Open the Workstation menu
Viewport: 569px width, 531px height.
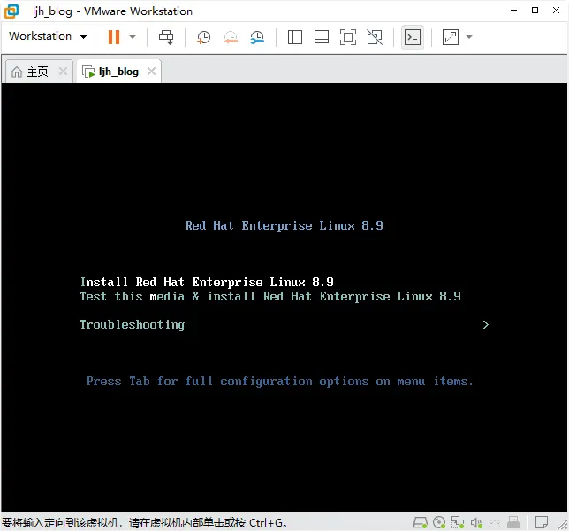tap(48, 36)
